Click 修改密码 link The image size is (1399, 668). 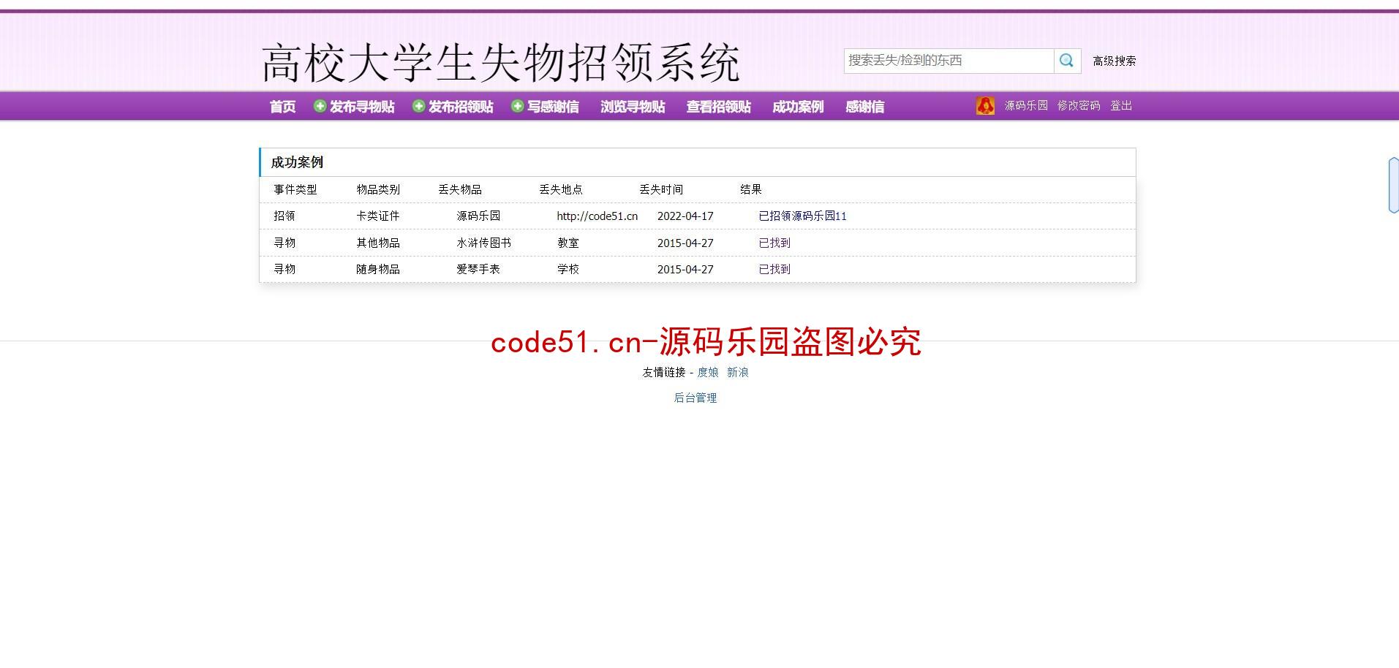1079,105
